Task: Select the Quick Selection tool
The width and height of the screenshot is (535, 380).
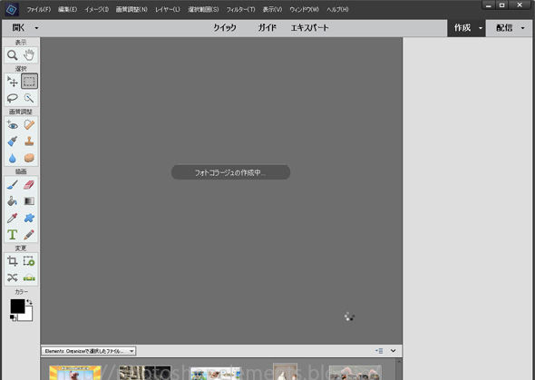Action: pos(29,98)
